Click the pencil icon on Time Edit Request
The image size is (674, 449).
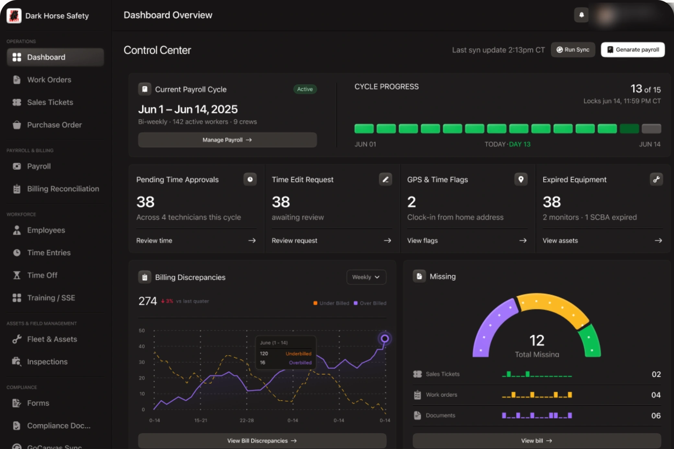click(385, 179)
